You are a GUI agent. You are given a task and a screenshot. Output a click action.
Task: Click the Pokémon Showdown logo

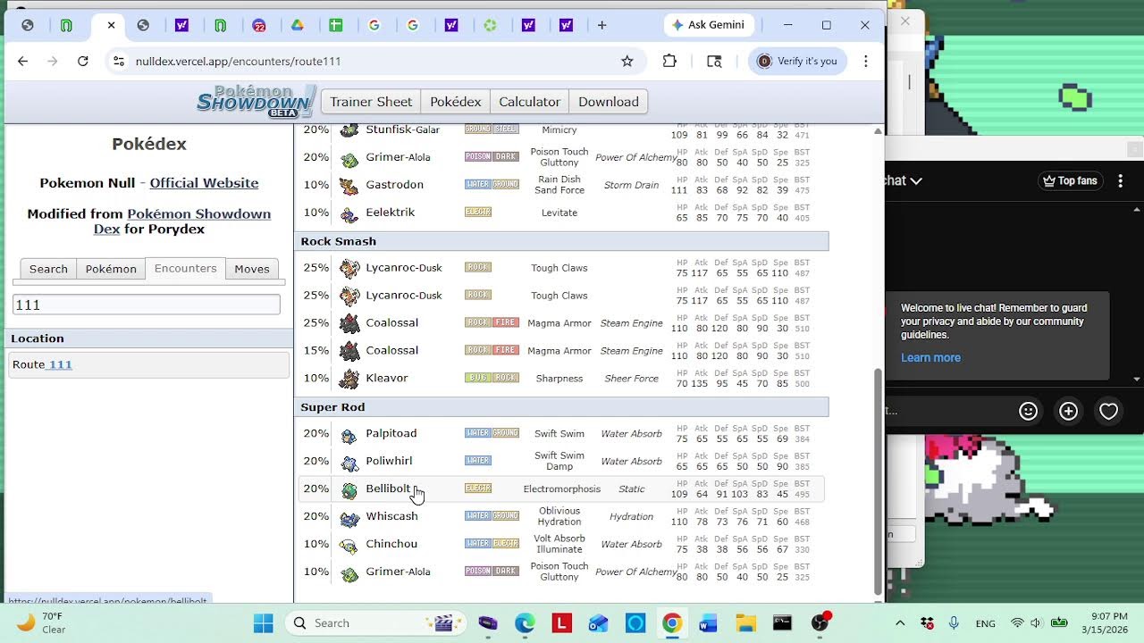tap(257, 101)
